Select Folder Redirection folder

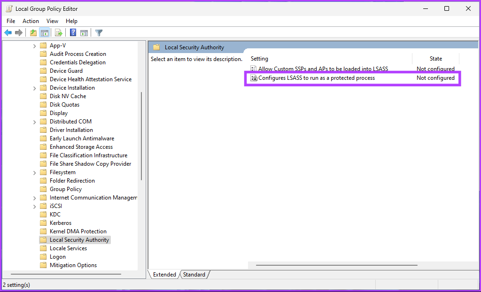[x=72, y=181]
